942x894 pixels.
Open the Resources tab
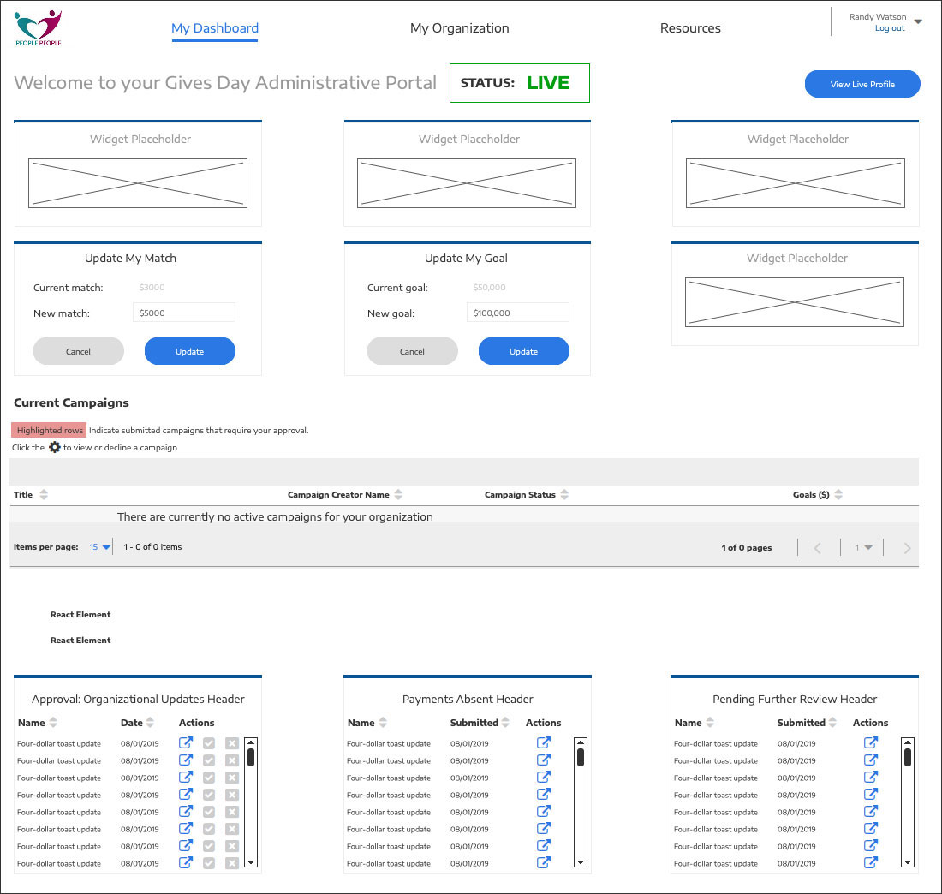[690, 28]
